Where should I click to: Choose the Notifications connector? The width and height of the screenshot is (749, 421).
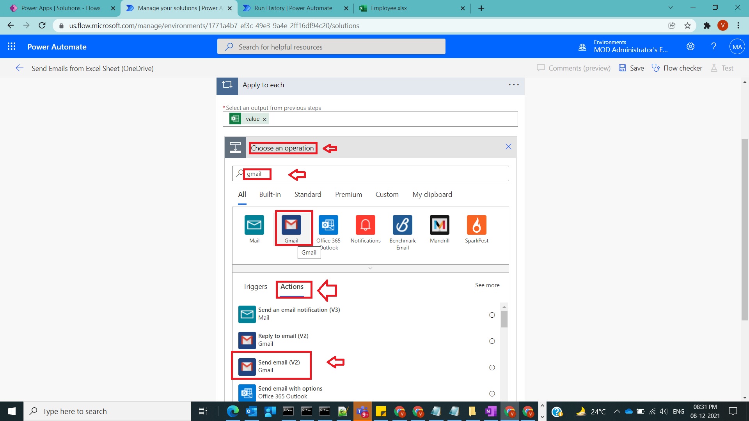coord(365,225)
